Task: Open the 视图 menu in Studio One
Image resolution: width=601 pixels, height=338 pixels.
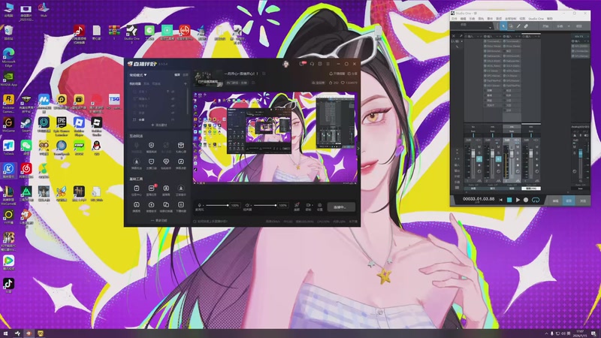Action: pos(522,18)
